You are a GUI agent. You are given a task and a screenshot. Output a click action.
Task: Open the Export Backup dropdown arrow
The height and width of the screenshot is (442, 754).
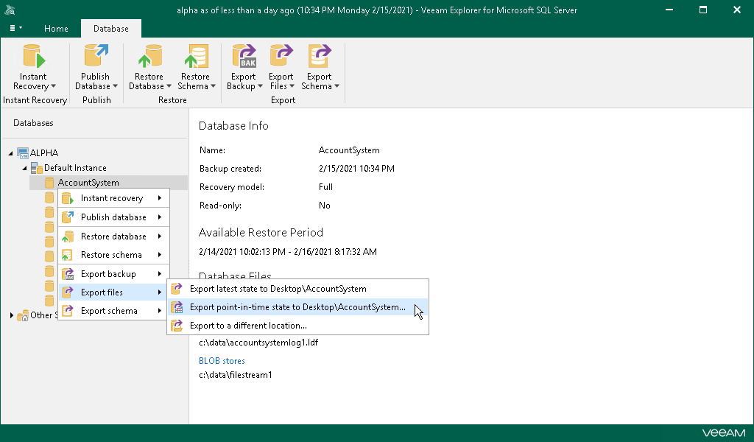tap(260, 87)
